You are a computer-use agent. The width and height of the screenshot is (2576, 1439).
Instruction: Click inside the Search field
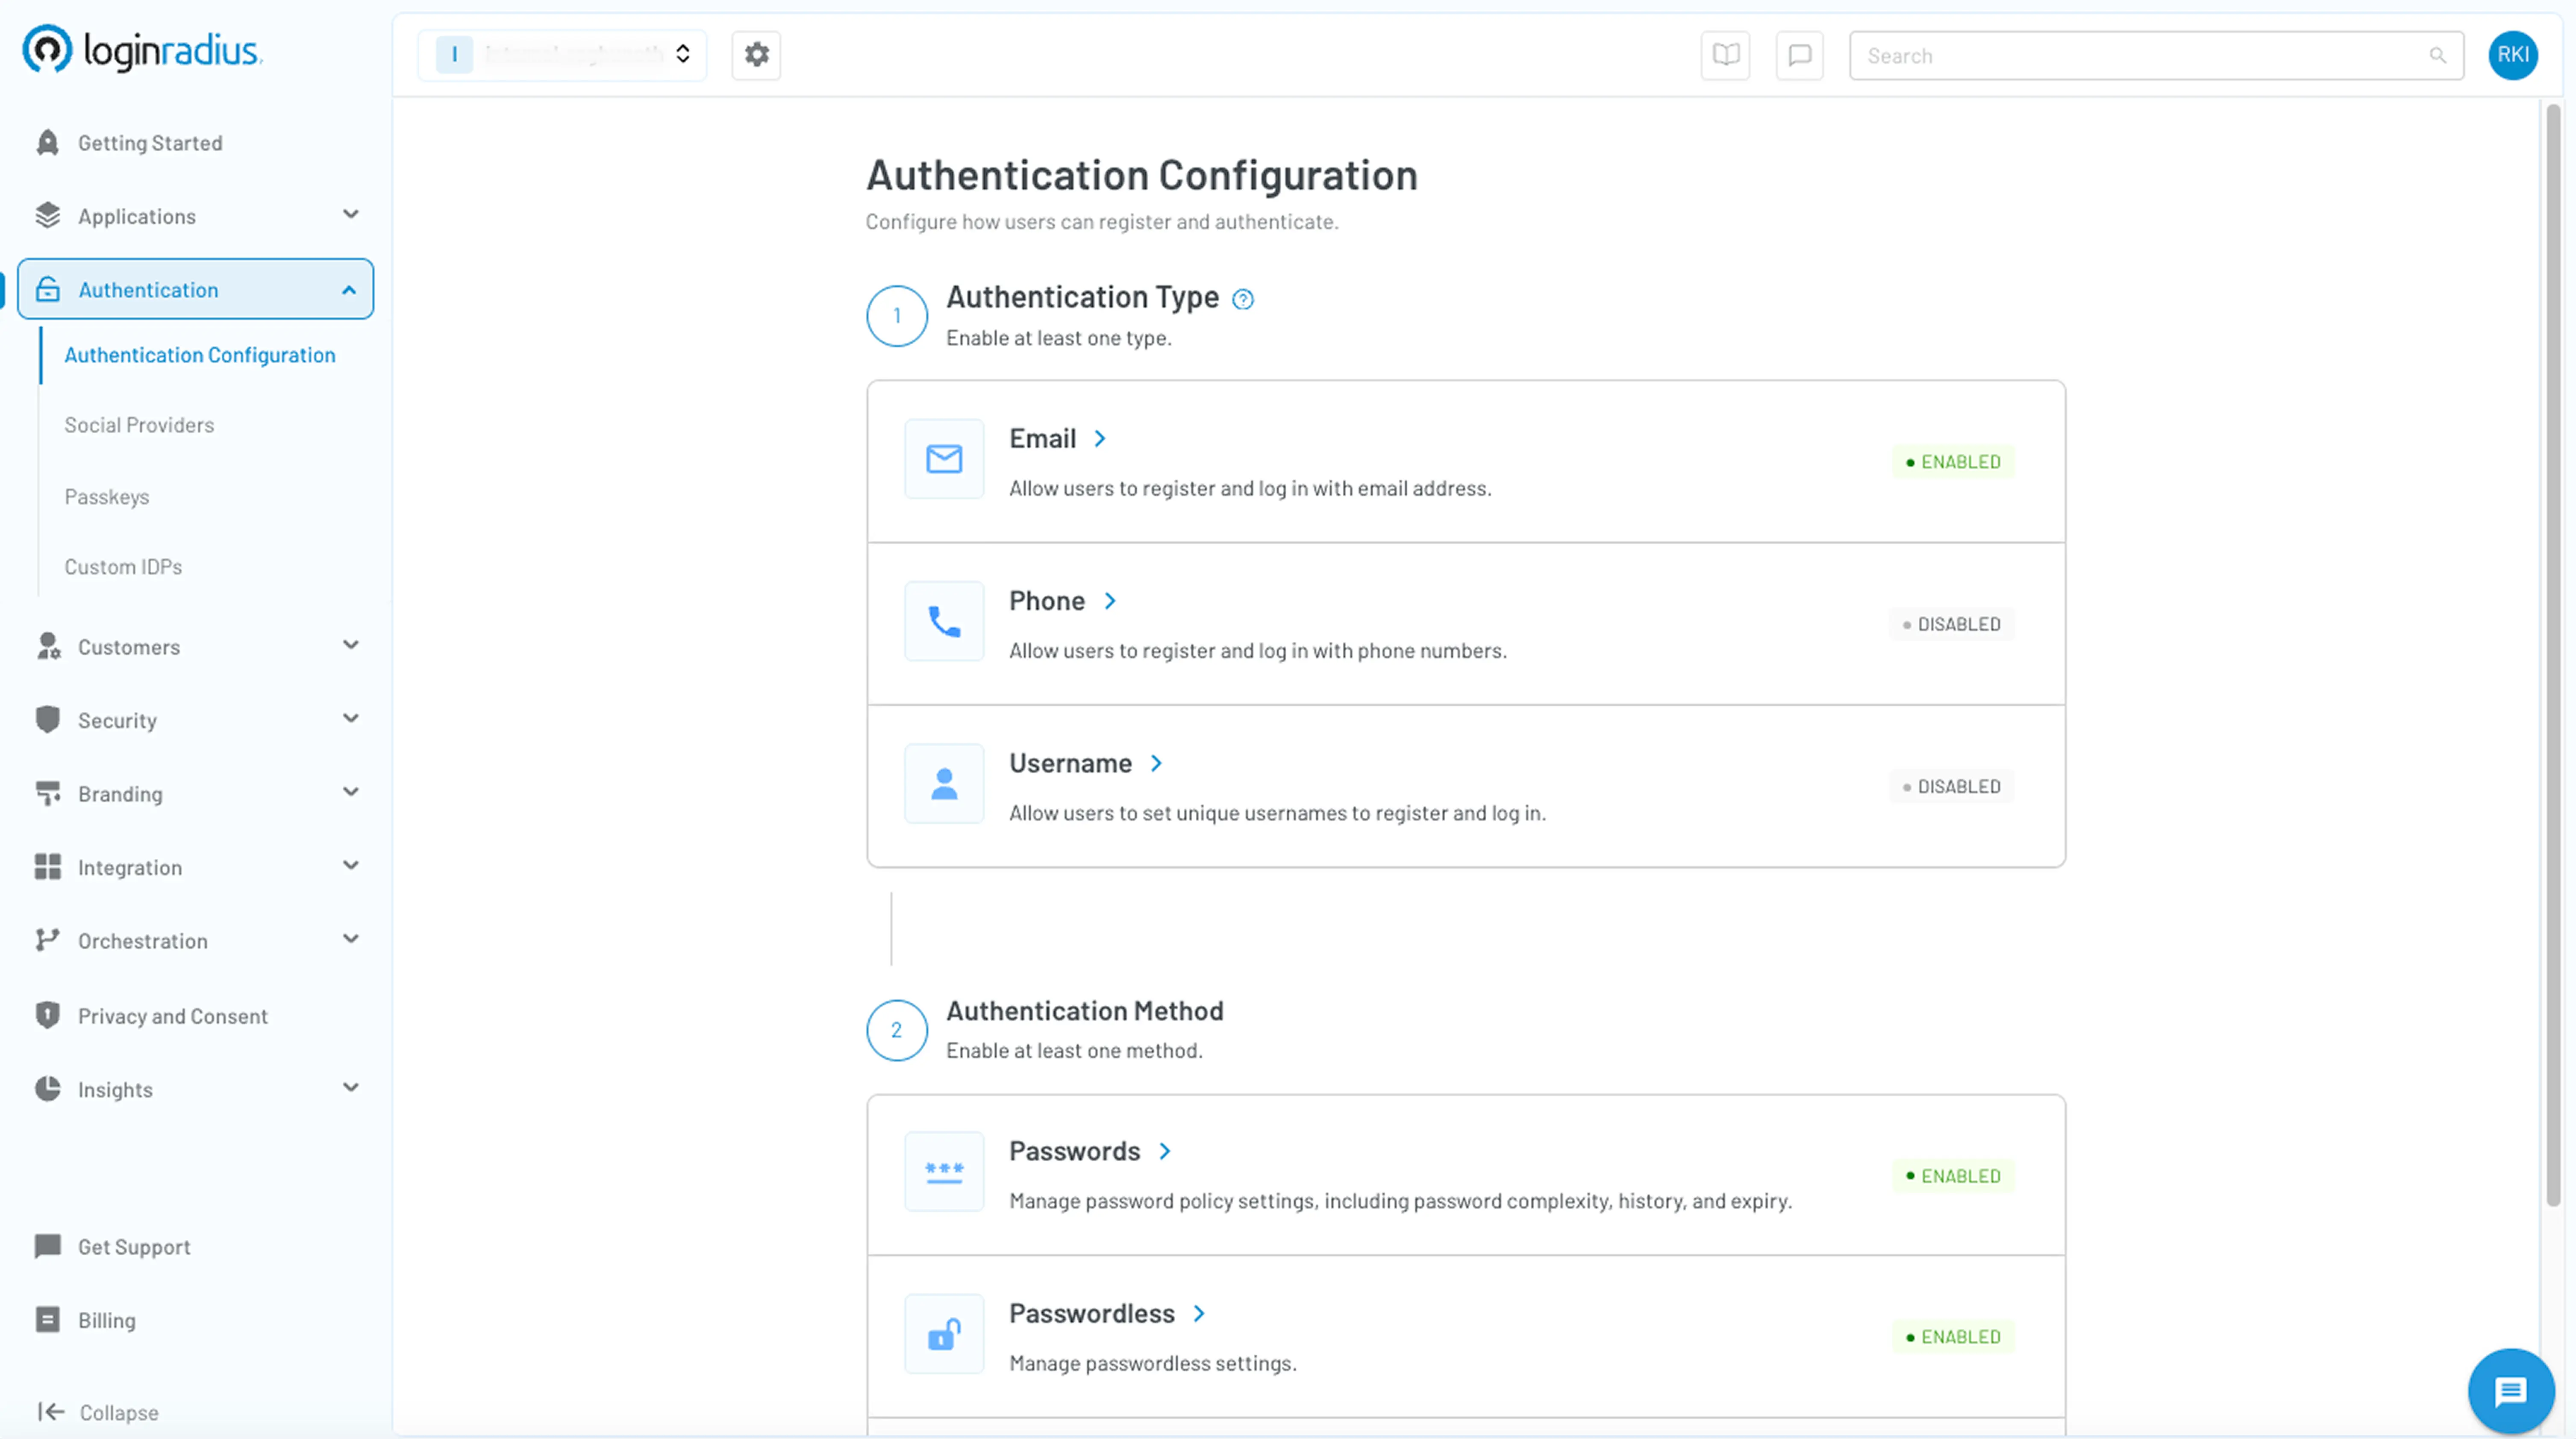pyautogui.click(x=2100, y=55)
